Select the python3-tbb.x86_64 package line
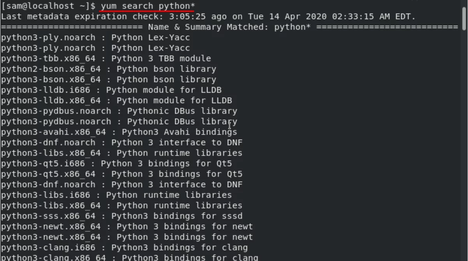 [x=106, y=59]
